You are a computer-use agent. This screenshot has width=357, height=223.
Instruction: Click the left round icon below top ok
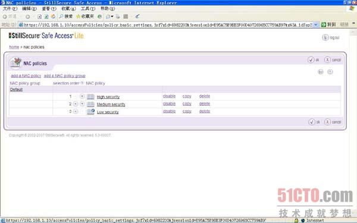click(320, 72)
